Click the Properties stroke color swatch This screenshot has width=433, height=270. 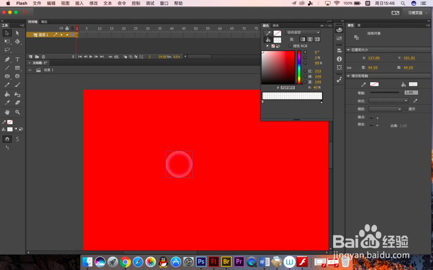374,84
